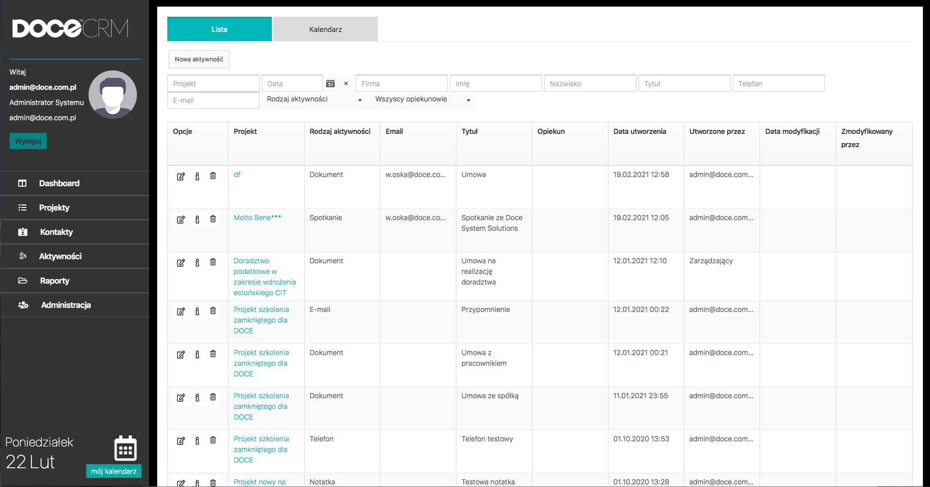Screen dimensions: 930x487
Task: Open the date picker calendar icon
Action: tap(330, 84)
